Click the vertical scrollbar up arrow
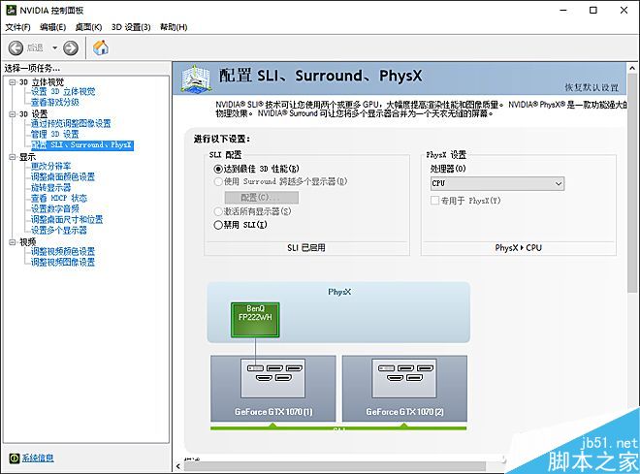Screen dimensions: 640x474 pos(632,68)
